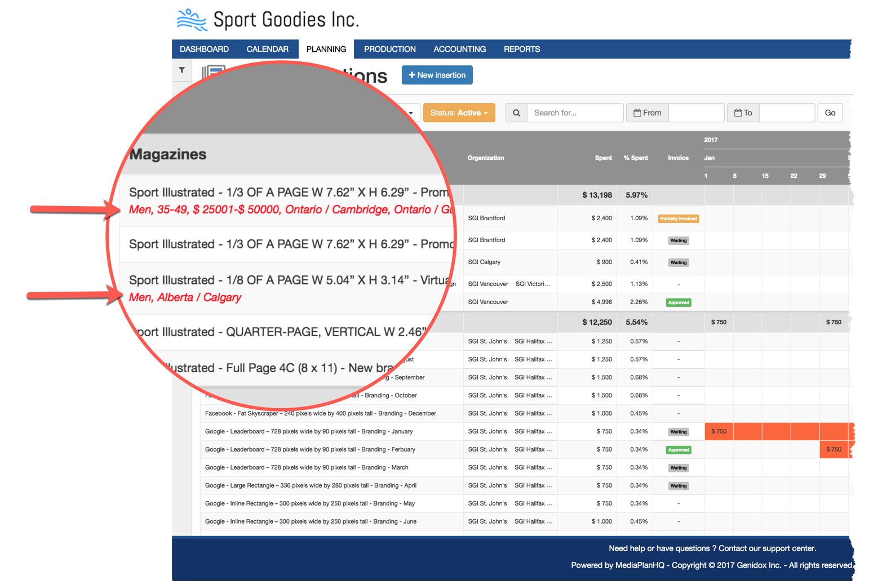
Task: Click the Sport Goodies wave logo
Action: coord(192,20)
